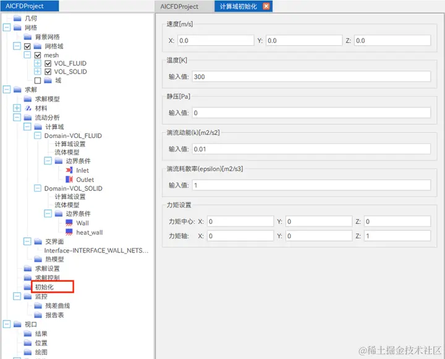Expand the VOL_SOLID mesh node
Image resolution: width=445 pixels, height=359 pixels.
38,71
